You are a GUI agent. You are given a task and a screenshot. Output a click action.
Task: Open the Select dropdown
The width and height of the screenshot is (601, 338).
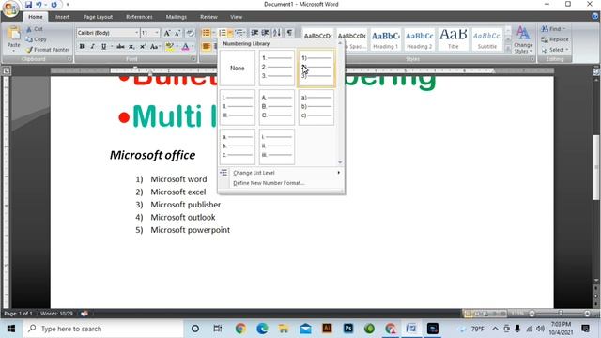555,50
